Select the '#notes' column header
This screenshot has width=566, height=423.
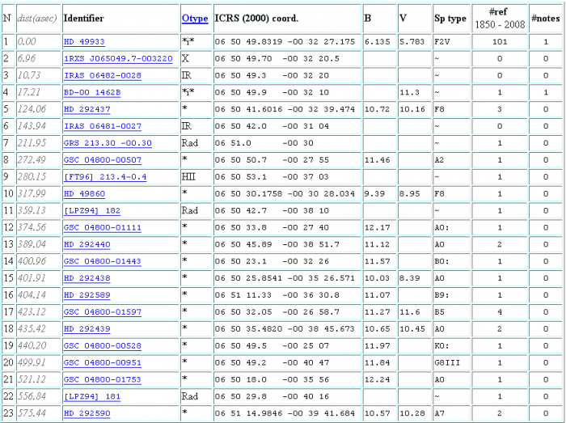point(546,19)
